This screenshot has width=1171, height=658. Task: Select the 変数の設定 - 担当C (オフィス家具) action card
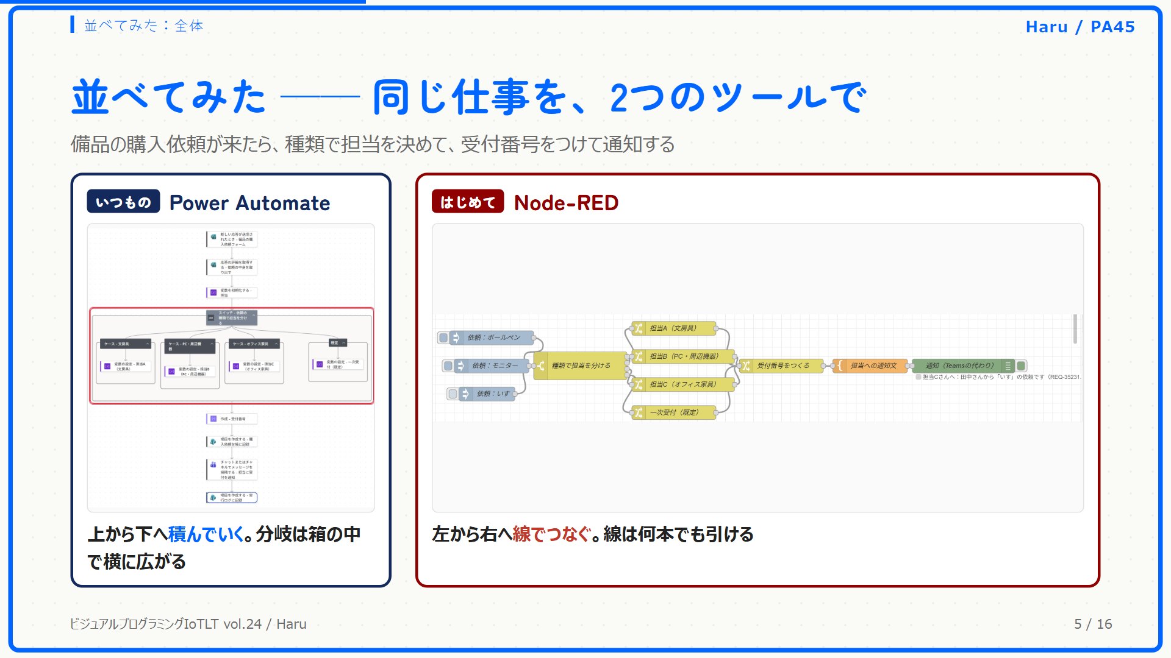[x=254, y=366]
